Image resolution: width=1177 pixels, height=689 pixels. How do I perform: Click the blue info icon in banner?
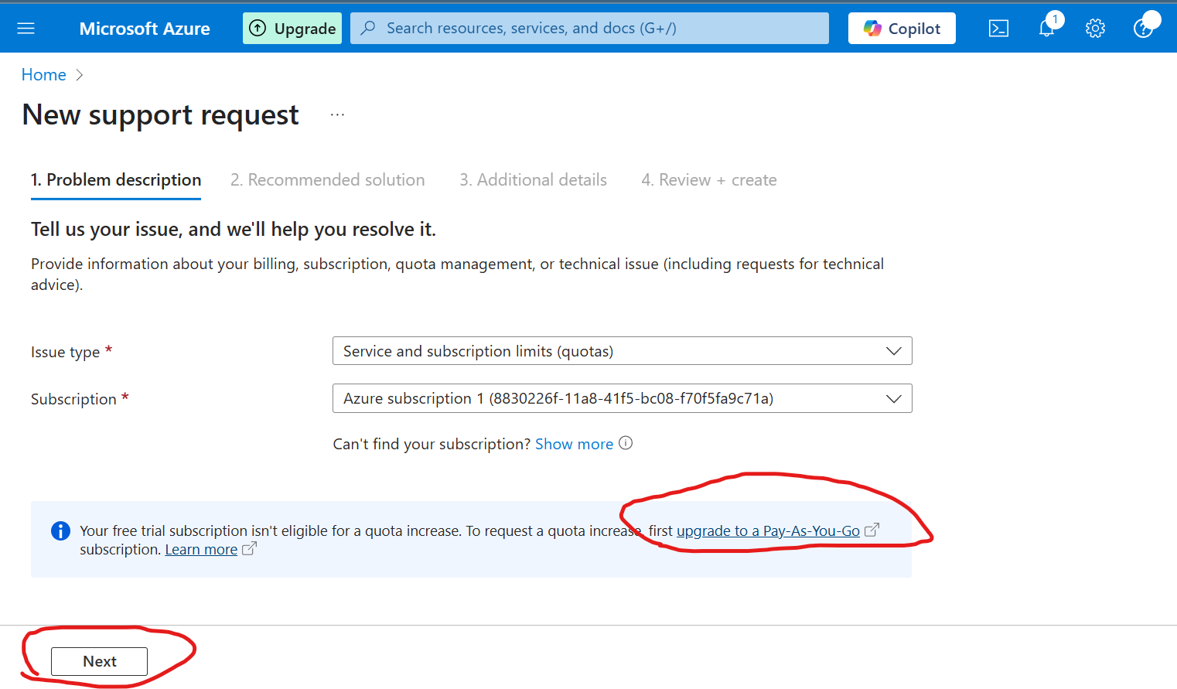click(60, 531)
